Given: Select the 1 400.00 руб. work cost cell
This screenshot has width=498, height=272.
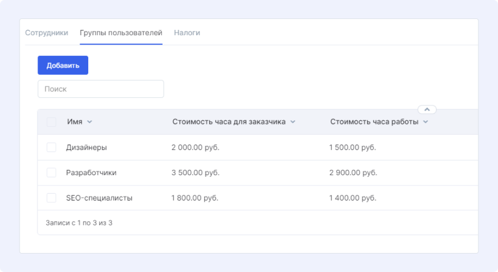Looking at the screenshot, I should coord(352,198).
